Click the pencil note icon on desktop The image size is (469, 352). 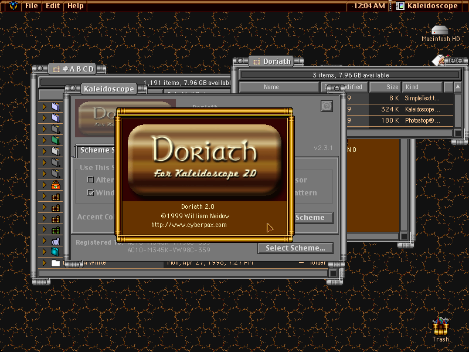coord(439,60)
